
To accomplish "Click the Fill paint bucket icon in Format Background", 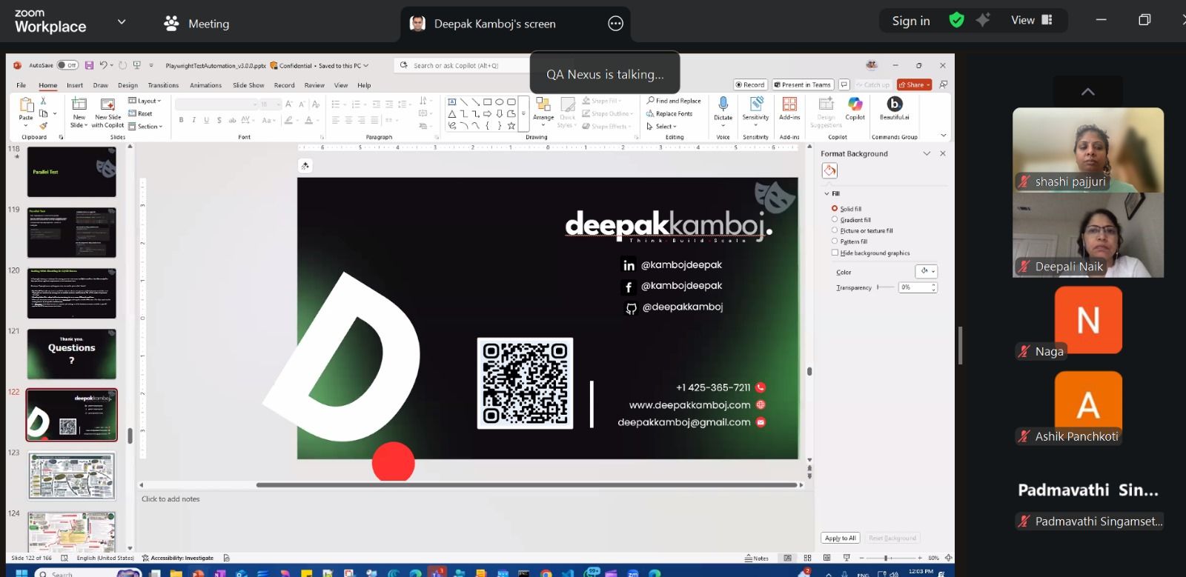I will (829, 171).
